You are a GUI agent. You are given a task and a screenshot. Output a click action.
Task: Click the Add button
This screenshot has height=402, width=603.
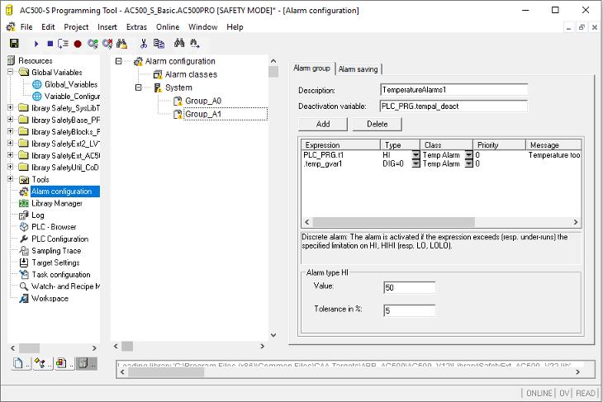(x=323, y=124)
